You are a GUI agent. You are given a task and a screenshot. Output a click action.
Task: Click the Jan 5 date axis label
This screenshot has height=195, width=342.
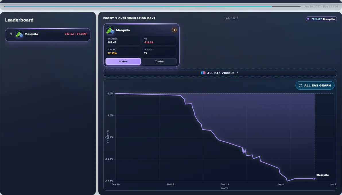(x=281, y=184)
